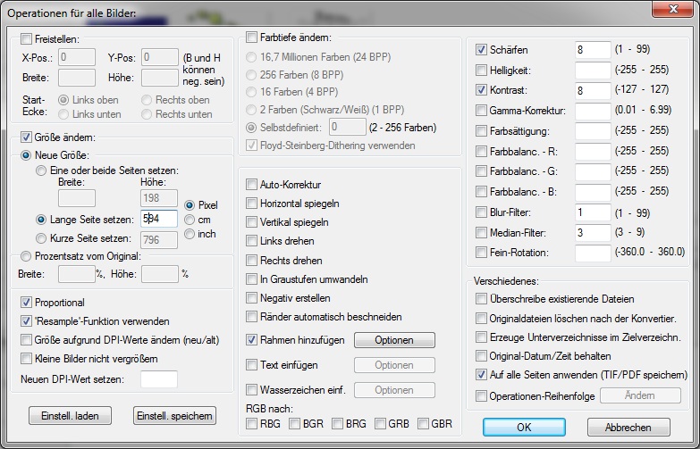
Task: Enable Überschreibe existierende Dateien checkbox
Action: tap(482, 299)
